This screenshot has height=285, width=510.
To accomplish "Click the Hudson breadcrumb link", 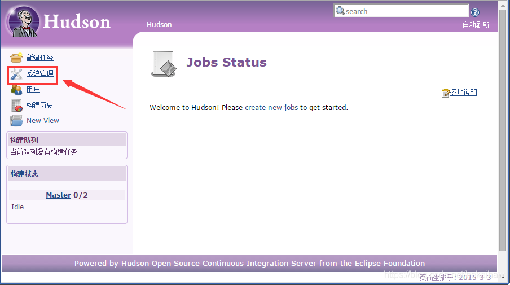I will point(159,25).
